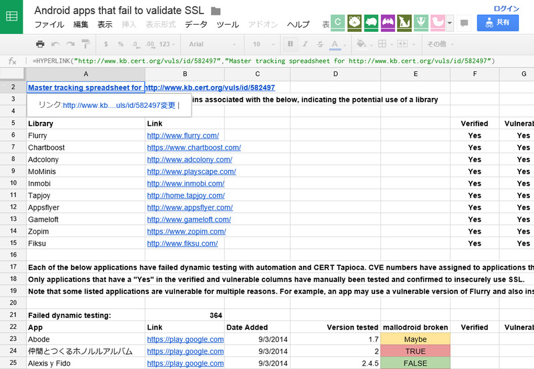This screenshot has height=369, width=534.
Task: Click the paint format roller icon
Action: [85, 44]
